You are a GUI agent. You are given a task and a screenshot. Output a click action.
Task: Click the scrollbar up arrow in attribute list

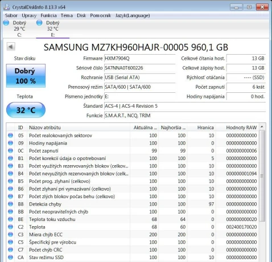click(x=262, y=126)
